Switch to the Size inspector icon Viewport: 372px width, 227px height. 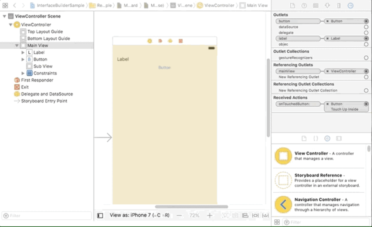(339, 6)
